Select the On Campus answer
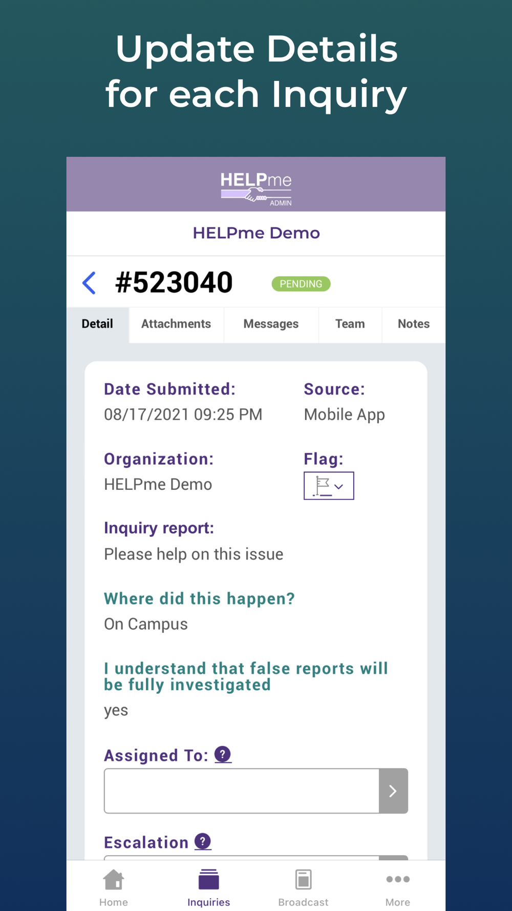Image resolution: width=512 pixels, height=911 pixels. click(146, 624)
